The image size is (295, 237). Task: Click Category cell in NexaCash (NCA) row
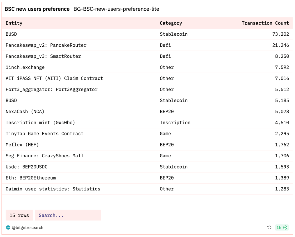167,112
